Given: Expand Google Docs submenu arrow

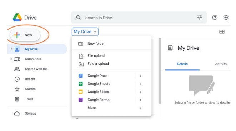Looking at the screenshot, I should tap(140, 76).
